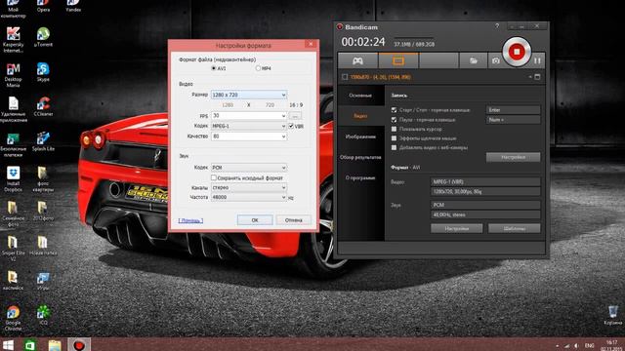
Task: Click Отмена in format settings dialog
Action: coord(294,220)
